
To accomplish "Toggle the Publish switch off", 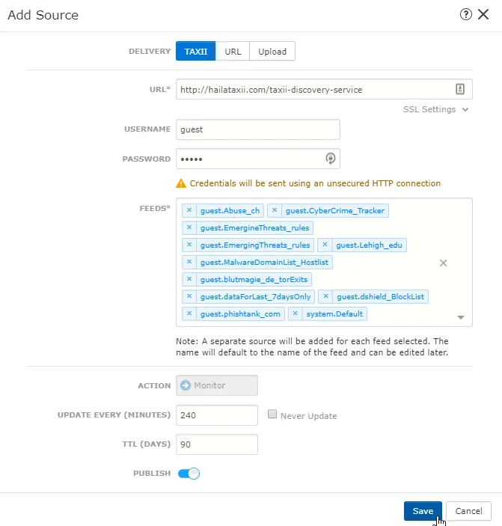I will pyautogui.click(x=189, y=474).
